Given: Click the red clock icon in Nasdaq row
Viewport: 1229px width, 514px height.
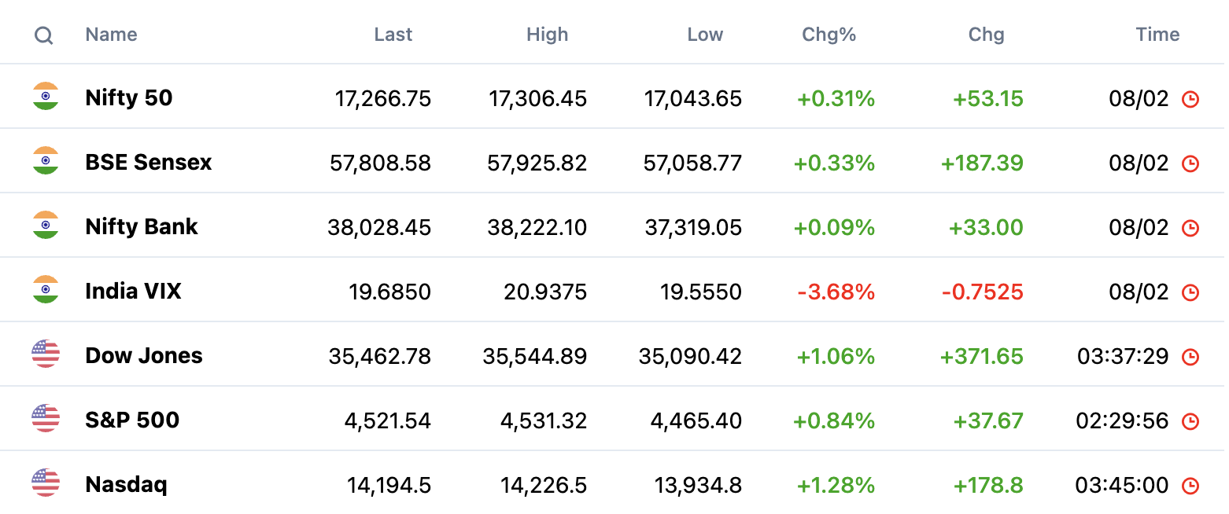Looking at the screenshot, I should click(1190, 486).
